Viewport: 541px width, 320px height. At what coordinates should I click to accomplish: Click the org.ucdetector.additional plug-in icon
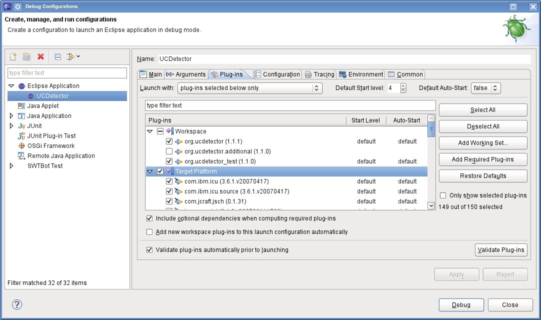[x=178, y=151]
